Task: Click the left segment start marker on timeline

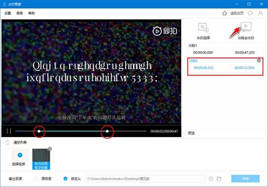Action: tap(39, 131)
